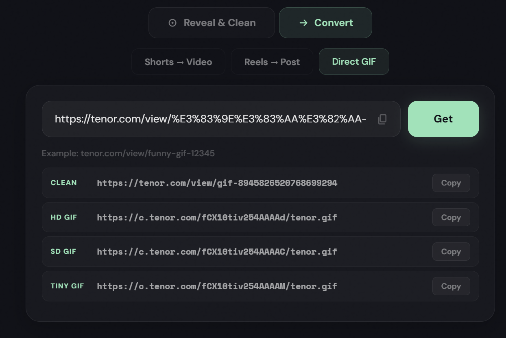
Task: Select the Convert mode
Action: (x=325, y=23)
